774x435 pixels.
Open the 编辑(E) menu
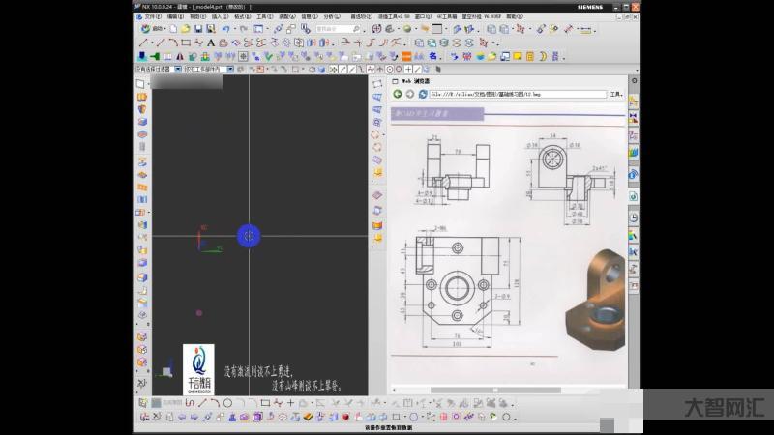175,16
